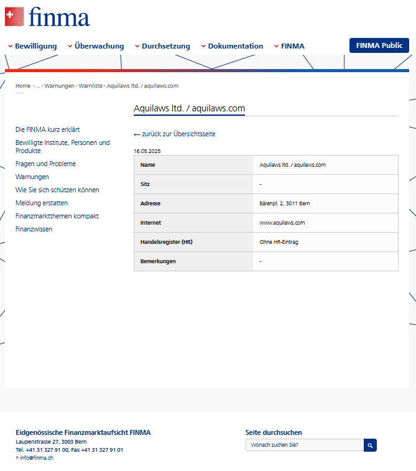Click the www.aquilaws.com table value
Image resolution: width=416 pixels, height=471 pixels.
282,223
